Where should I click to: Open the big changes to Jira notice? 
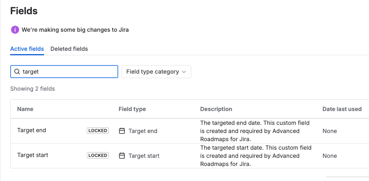(x=75, y=30)
